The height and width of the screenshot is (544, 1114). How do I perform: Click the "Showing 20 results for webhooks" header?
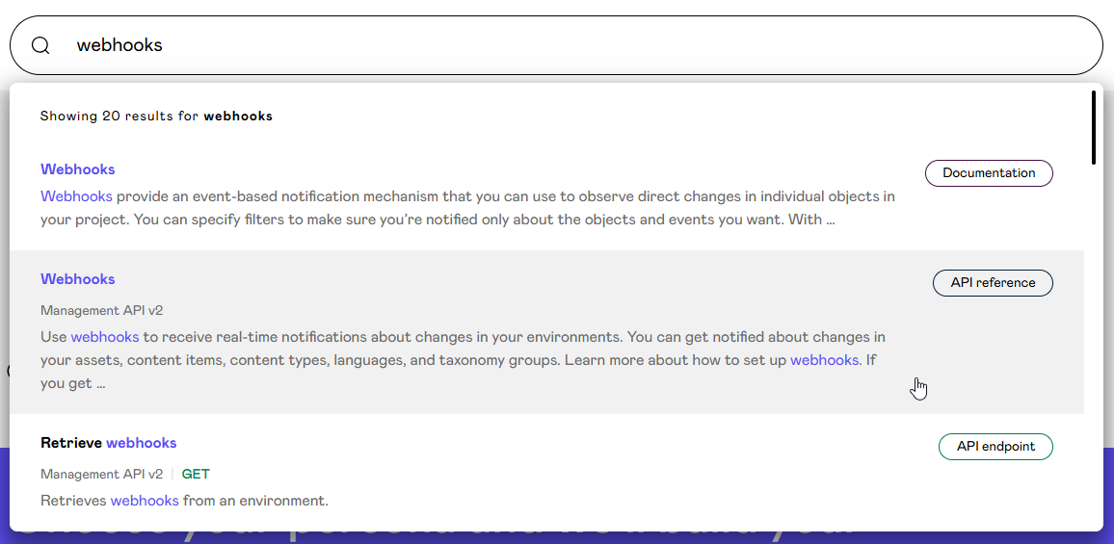click(x=156, y=117)
